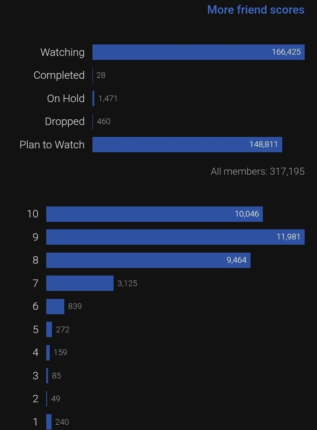Select the score 4 bar
317x430 pixels.
tap(48, 353)
